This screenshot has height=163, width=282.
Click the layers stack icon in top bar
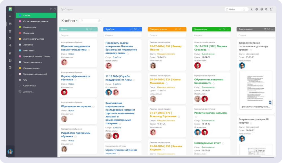266,9
